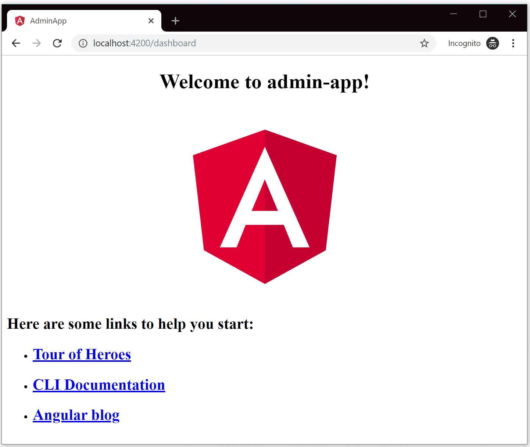
Task: Maximize the browser window
Action: pyautogui.click(x=483, y=14)
